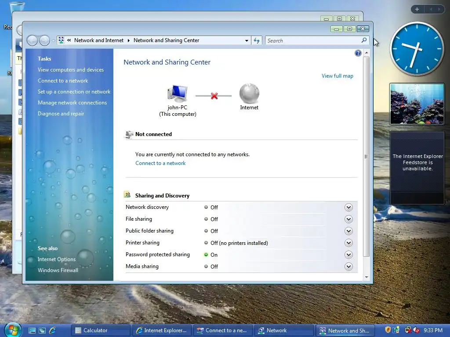Expand Media sharing settings chevron
The image size is (450, 337).
pyautogui.click(x=348, y=266)
